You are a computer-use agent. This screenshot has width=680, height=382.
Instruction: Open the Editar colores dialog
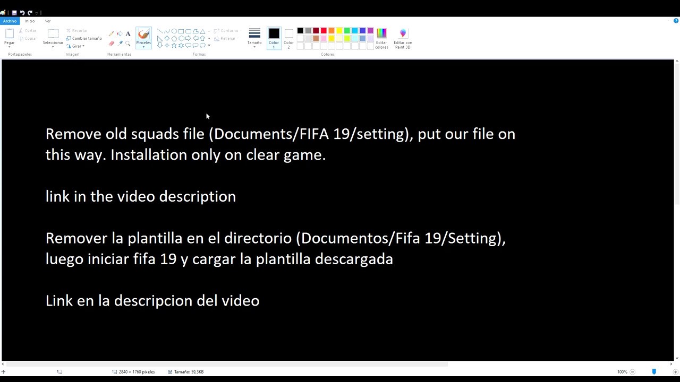tap(381, 38)
